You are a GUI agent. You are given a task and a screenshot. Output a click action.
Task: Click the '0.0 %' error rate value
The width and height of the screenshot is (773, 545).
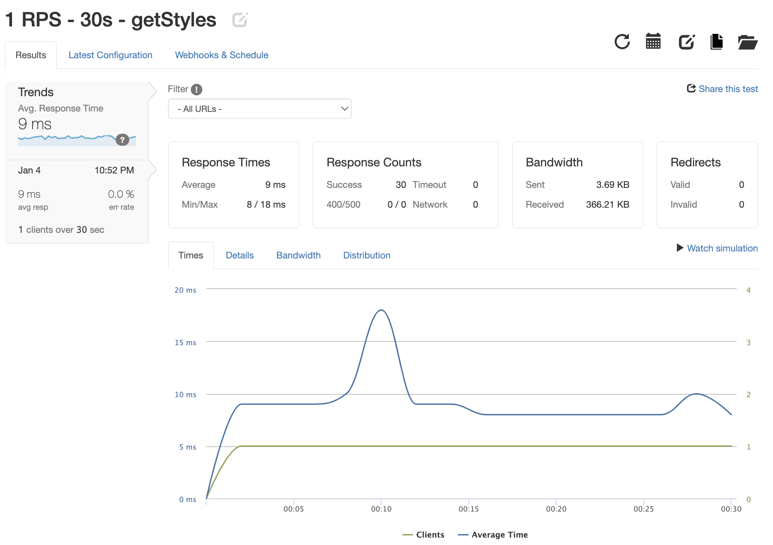[x=121, y=194]
